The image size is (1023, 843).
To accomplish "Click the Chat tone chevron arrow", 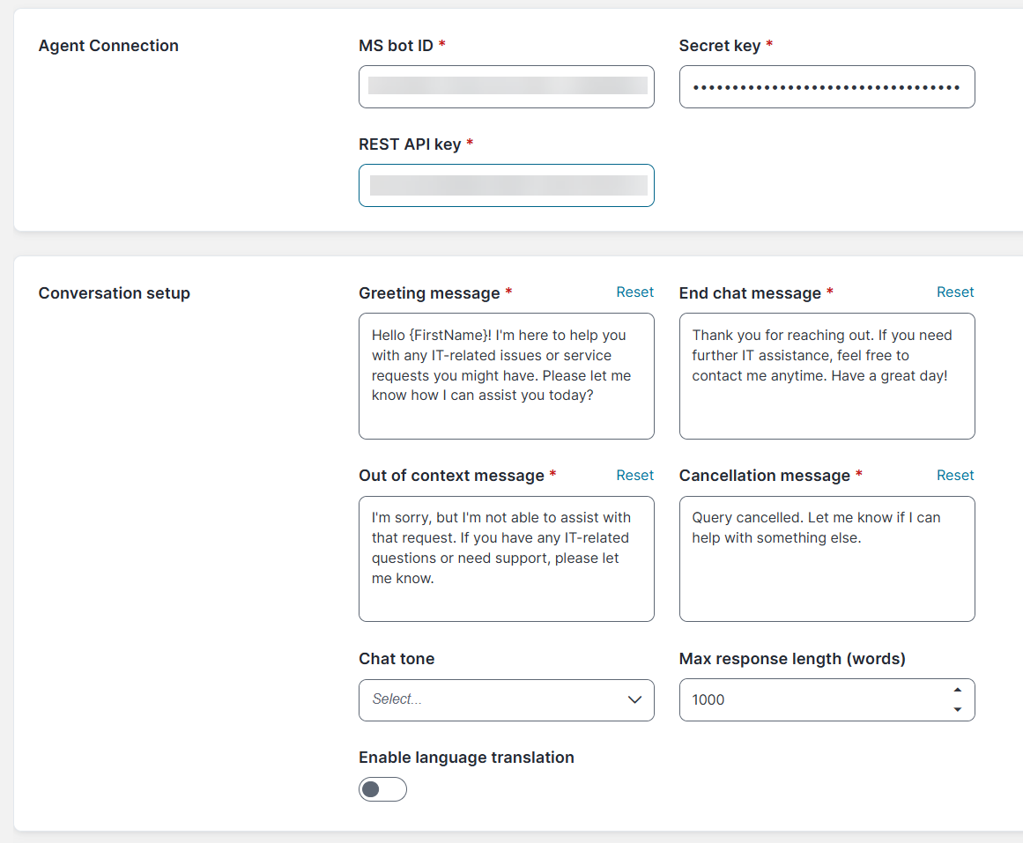I will tap(634, 699).
